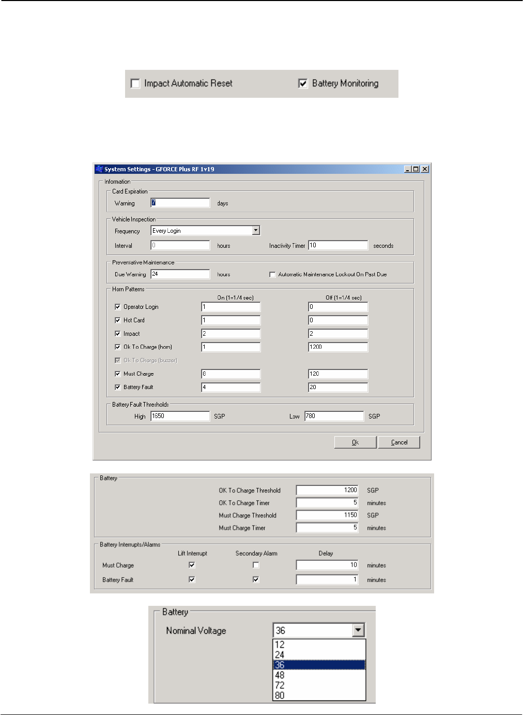Enable Automatic Maintenance Lockout On Past Due
523x715 pixels.
pos(272,275)
